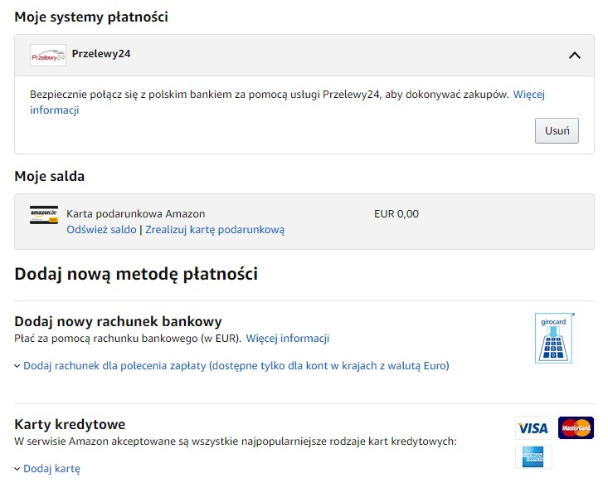Click Karta podarunkowa Amazon label
The width and height of the screenshot is (608, 488).
pyautogui.click(x=135, y=214)
